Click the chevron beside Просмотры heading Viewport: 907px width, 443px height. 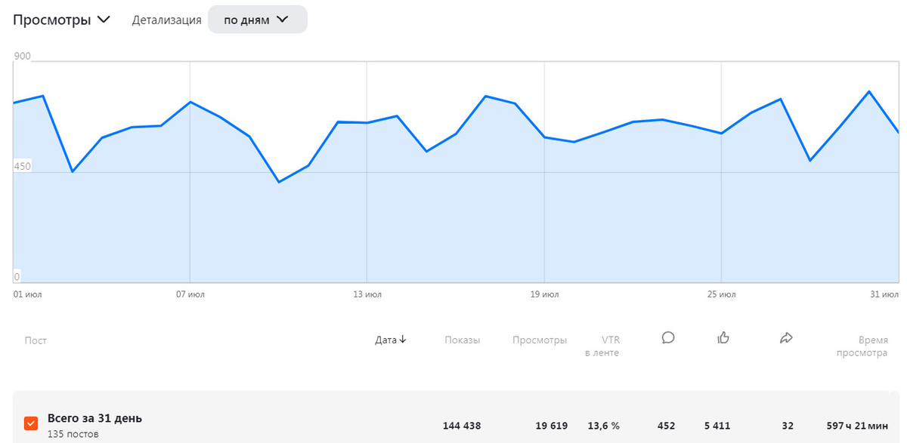tap(104, 20)
